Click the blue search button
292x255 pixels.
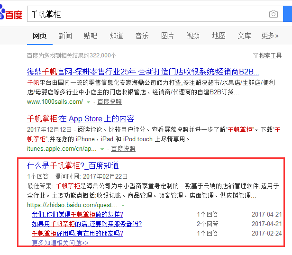(x=287, y=14)
